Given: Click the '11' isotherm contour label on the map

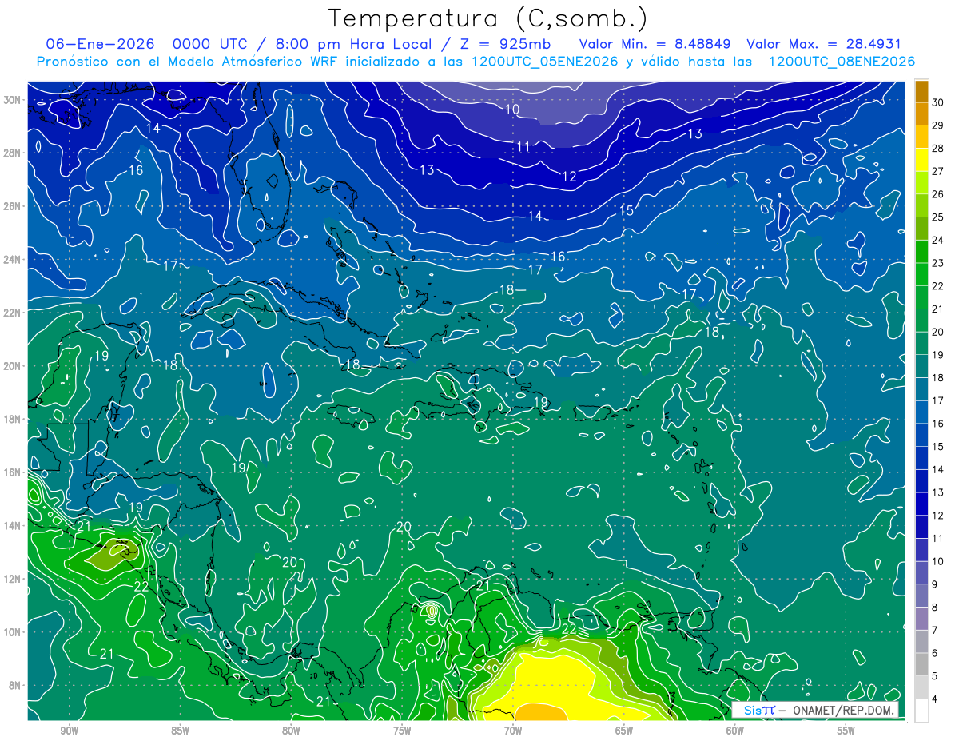Looking at the screenshot, I should pyautogui.click(x=523, y=146).
